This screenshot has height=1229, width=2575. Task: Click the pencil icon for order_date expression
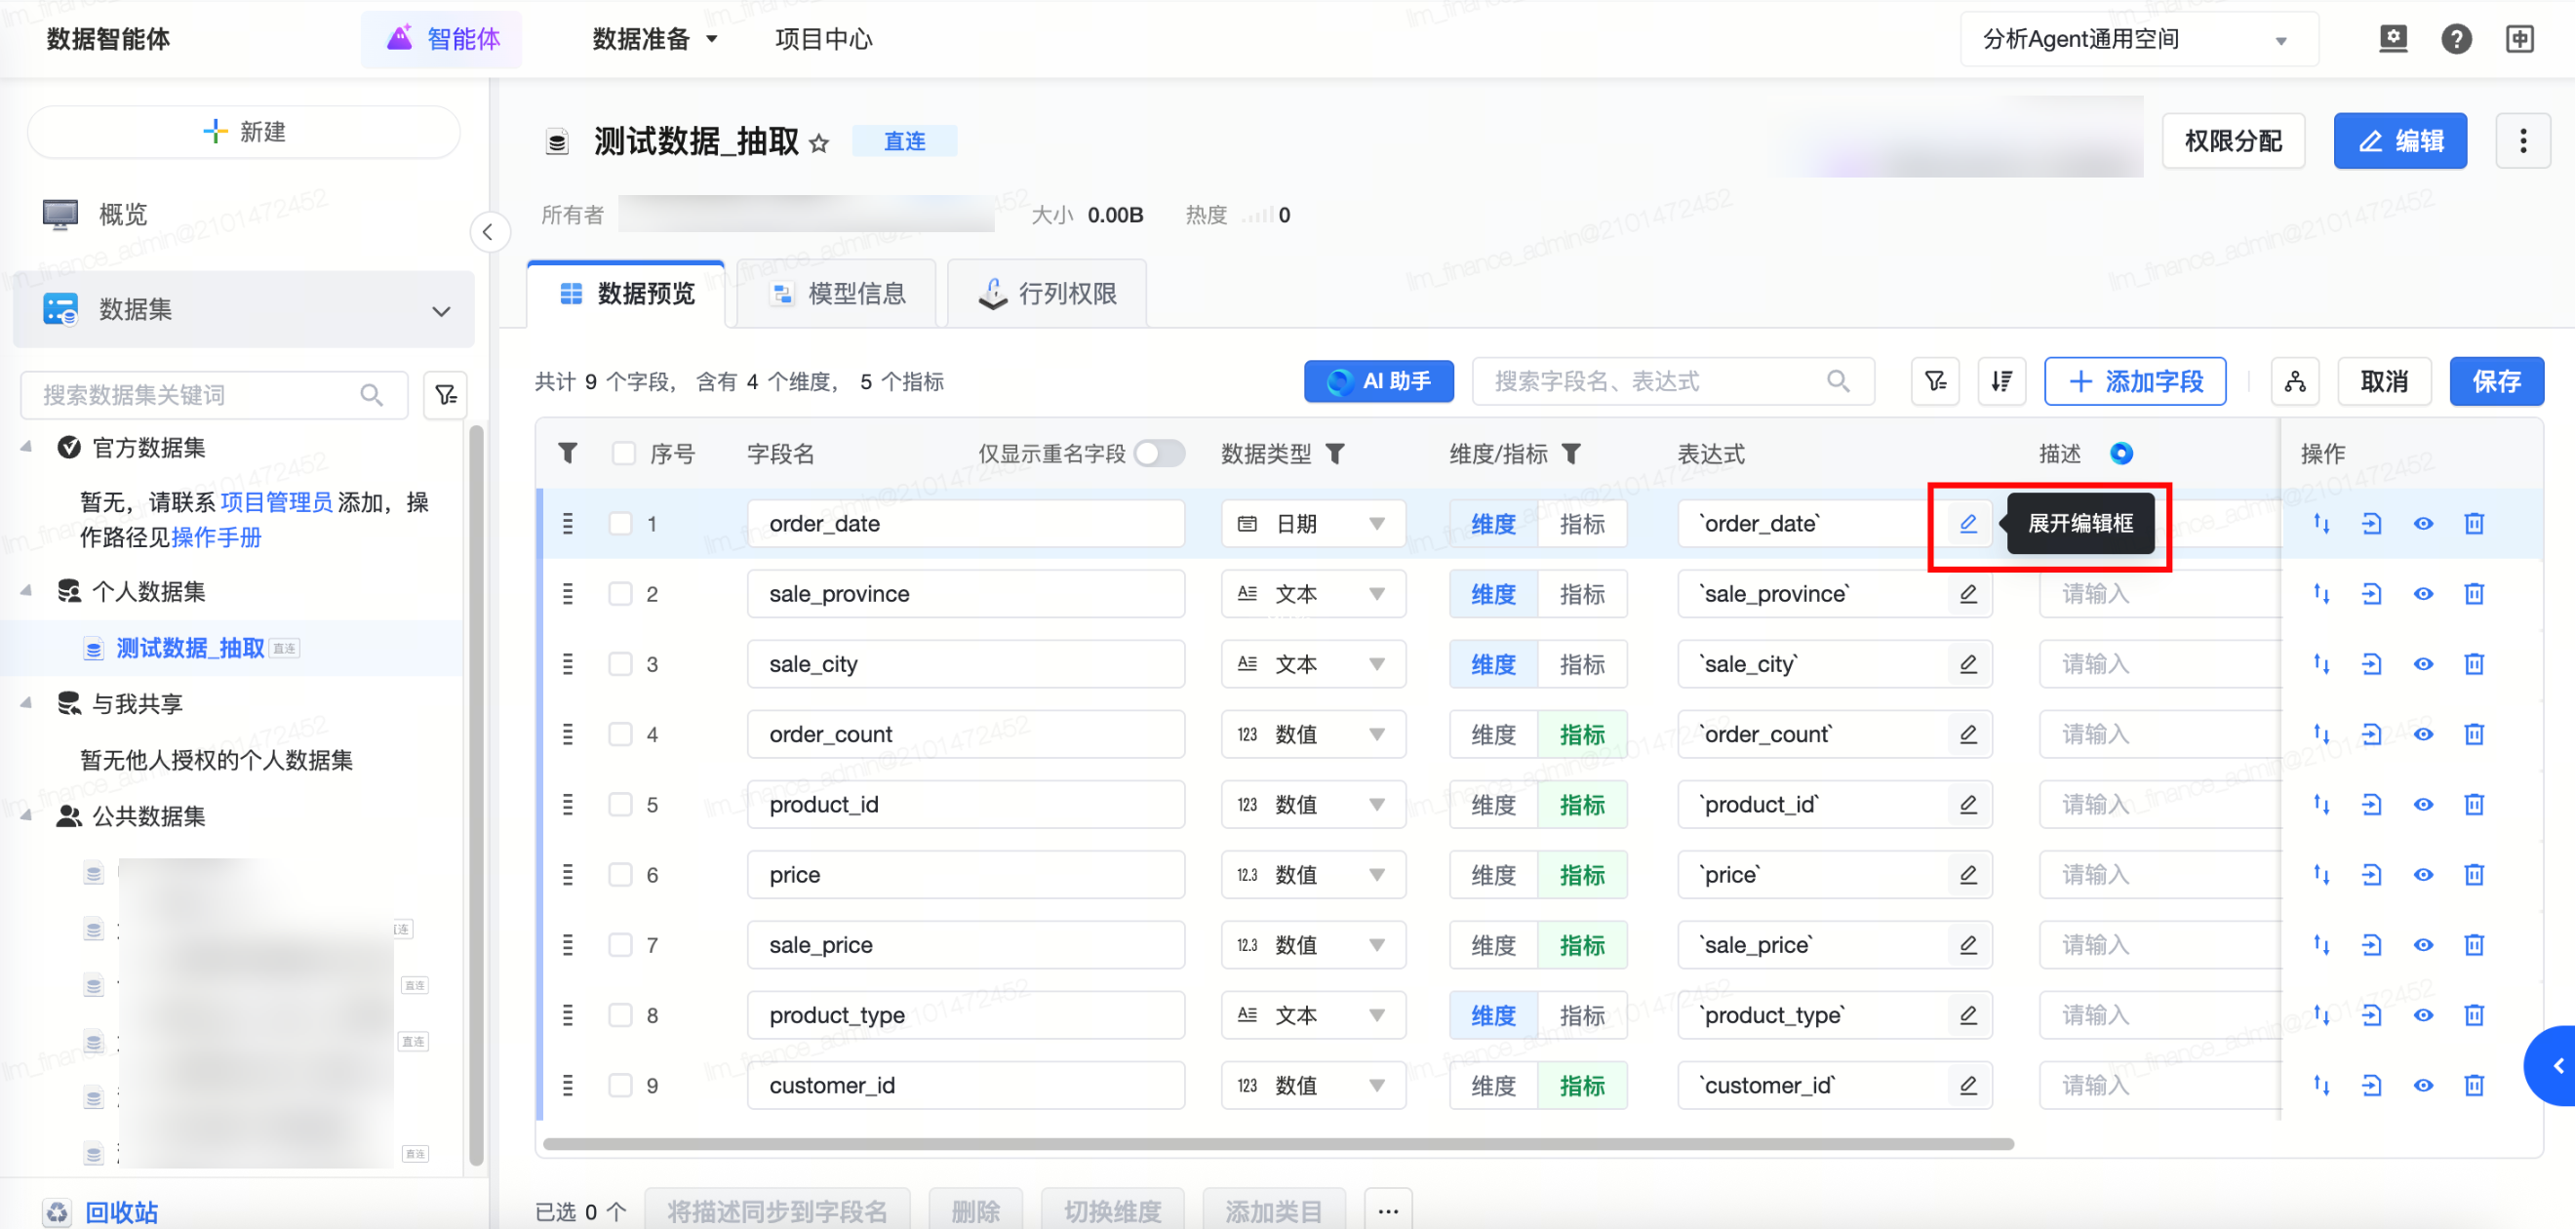1967,523
